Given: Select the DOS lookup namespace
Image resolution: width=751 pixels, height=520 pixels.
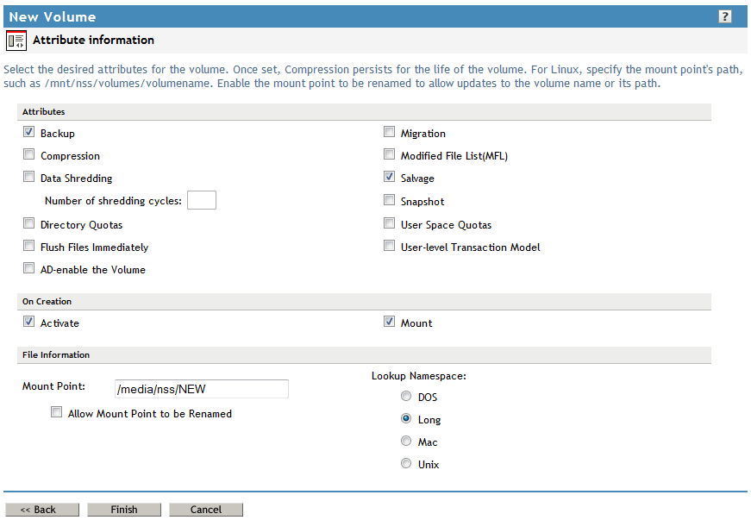Looking at the screenshot, I should (x=406, y=396).
